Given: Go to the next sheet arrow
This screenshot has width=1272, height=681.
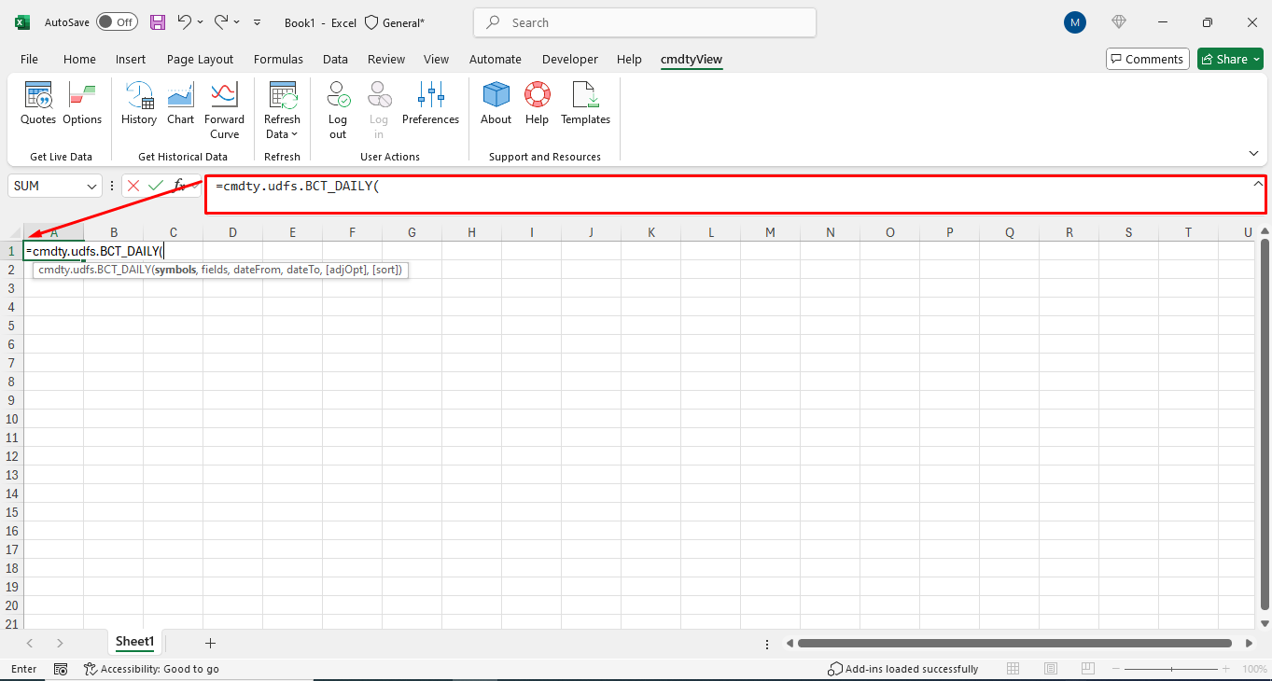Looking at the screenshot, I should [60, 643].
